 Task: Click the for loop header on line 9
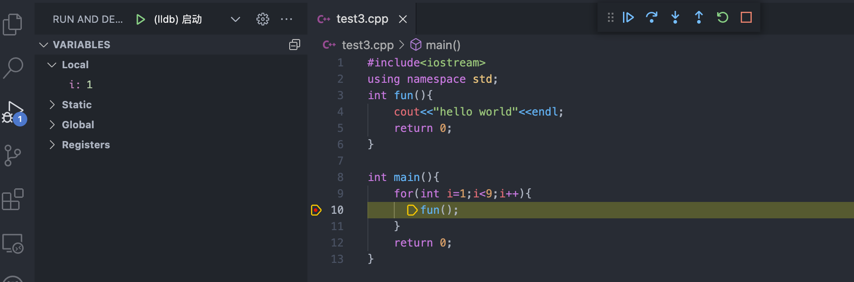(462, 194)
